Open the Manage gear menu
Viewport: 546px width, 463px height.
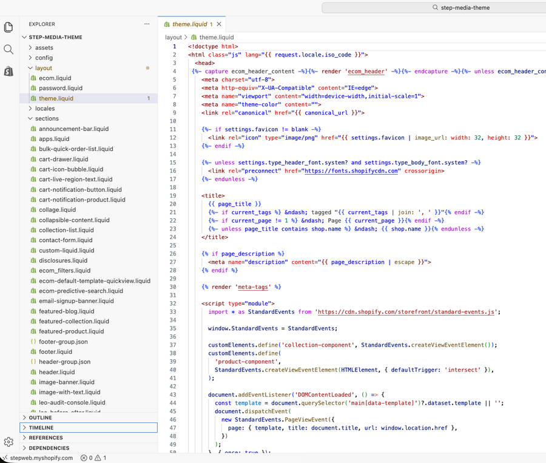(x=8, y=442)
